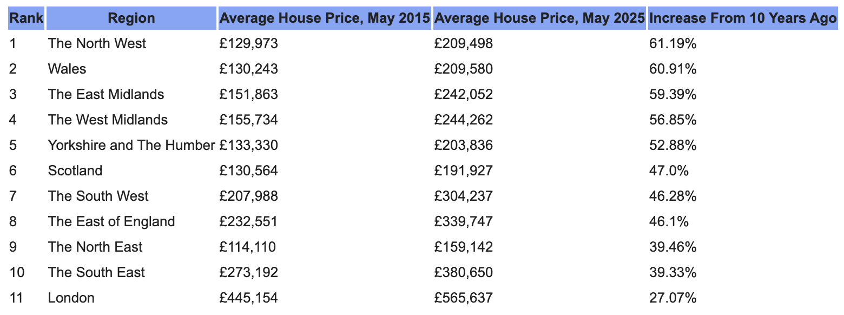Select the £445,154 May 2015 price
844x315 pixels.
click(248, 298)
